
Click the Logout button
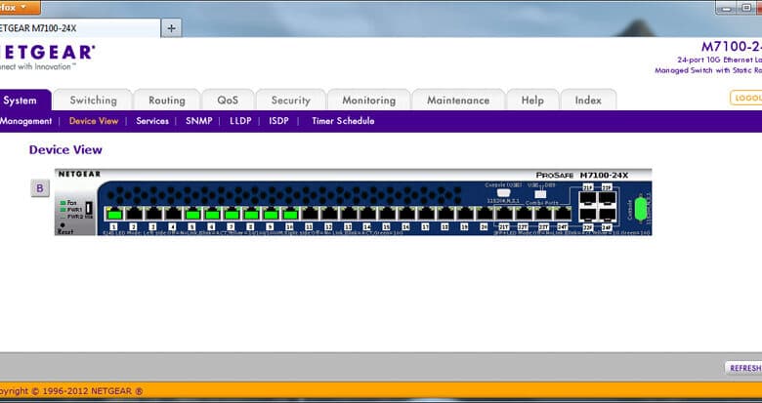coord(746,98)
